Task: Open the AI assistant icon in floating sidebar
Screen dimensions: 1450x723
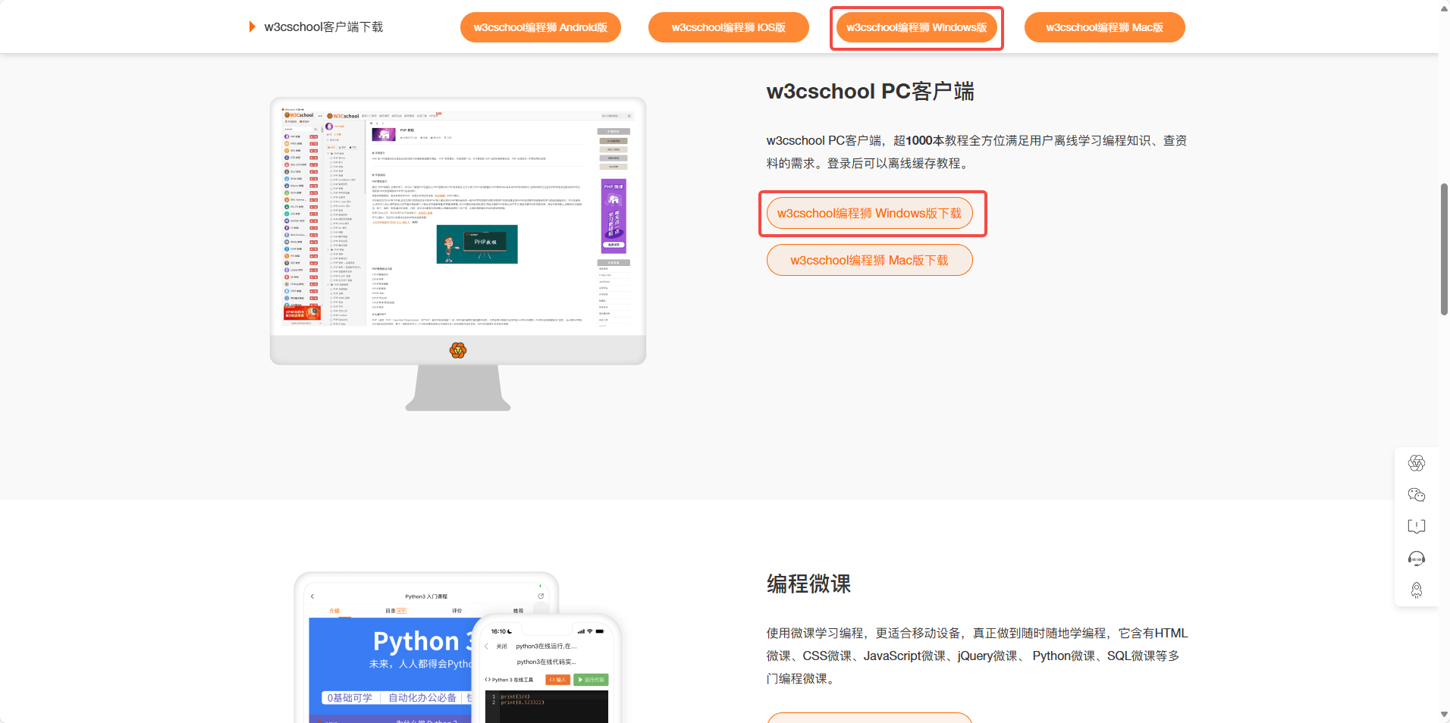Action: coord(1416,463)
